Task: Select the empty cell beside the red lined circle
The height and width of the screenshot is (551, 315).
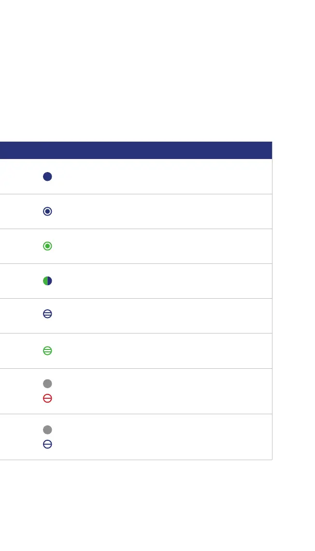Action: [x=161, y=391]
